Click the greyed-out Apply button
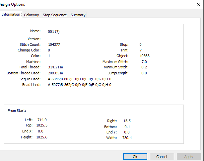The width and height of the screenshot is (204, 161). point(189,157)
